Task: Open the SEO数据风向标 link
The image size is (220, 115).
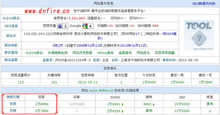Action: [x=204, y=4]
